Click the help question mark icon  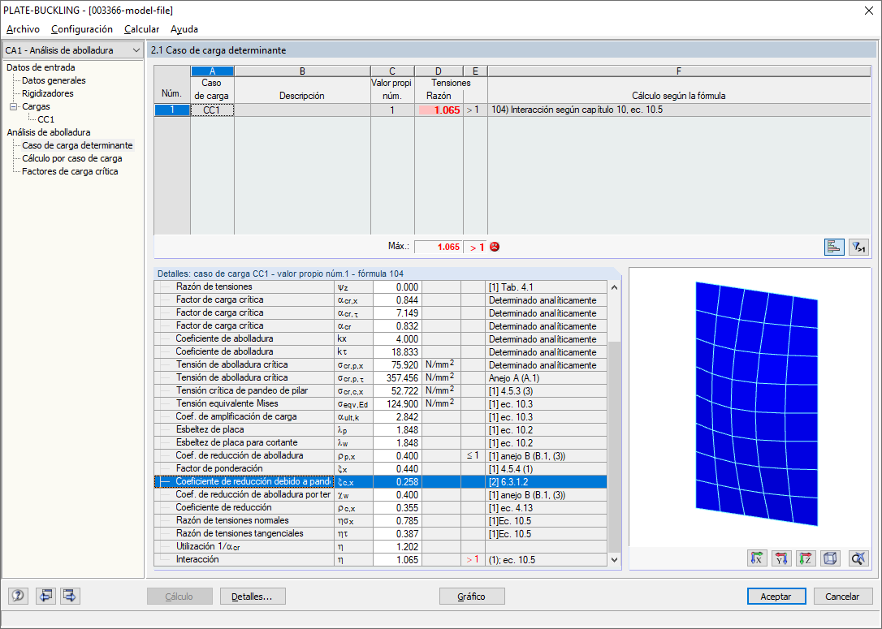[x=18, y=596]
